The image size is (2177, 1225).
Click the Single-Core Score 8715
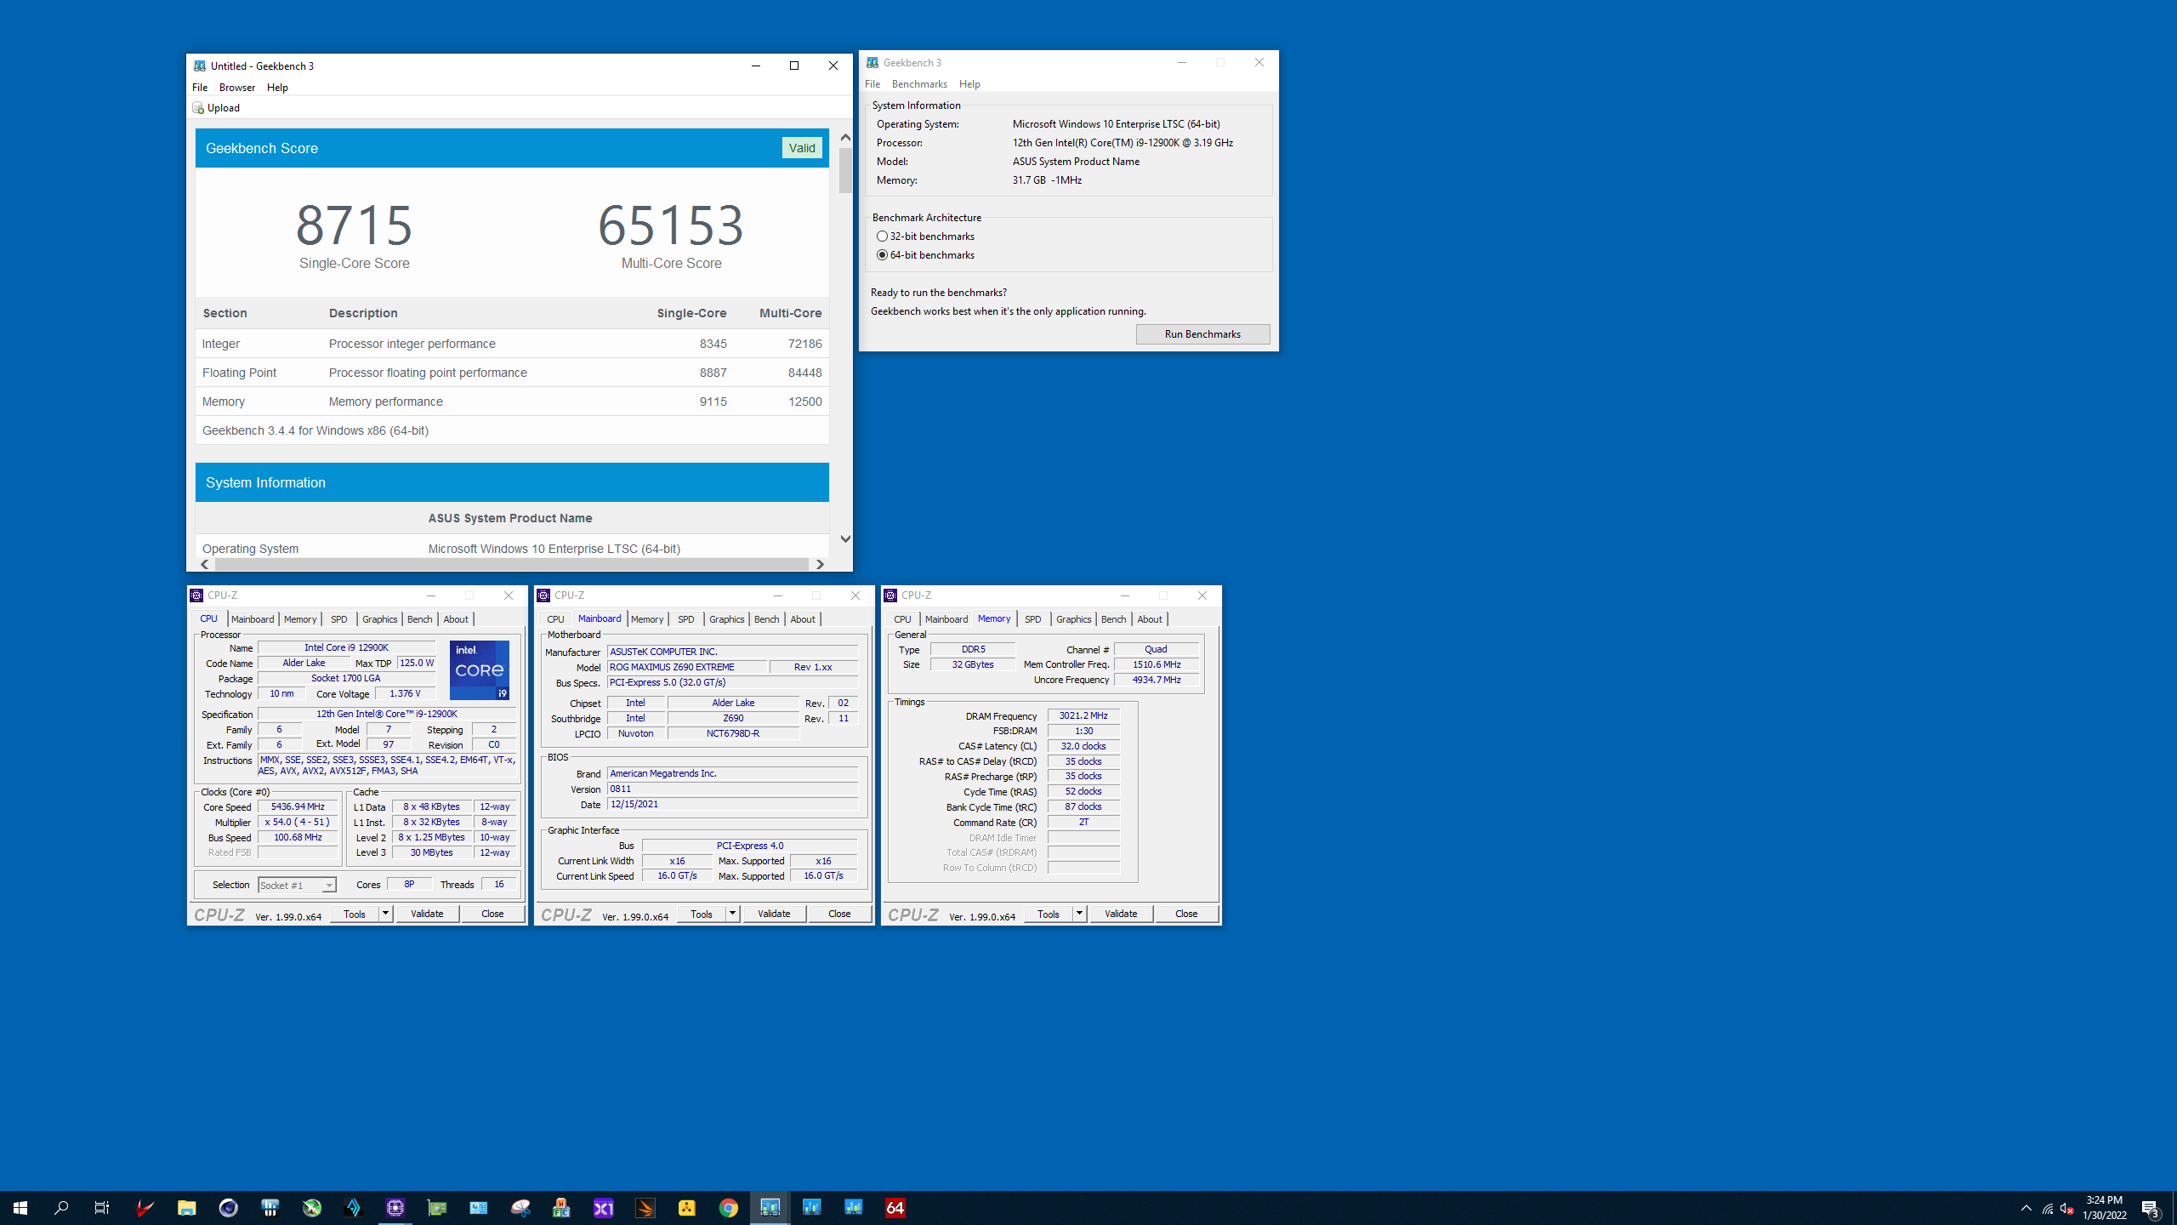tap(354, 225)
